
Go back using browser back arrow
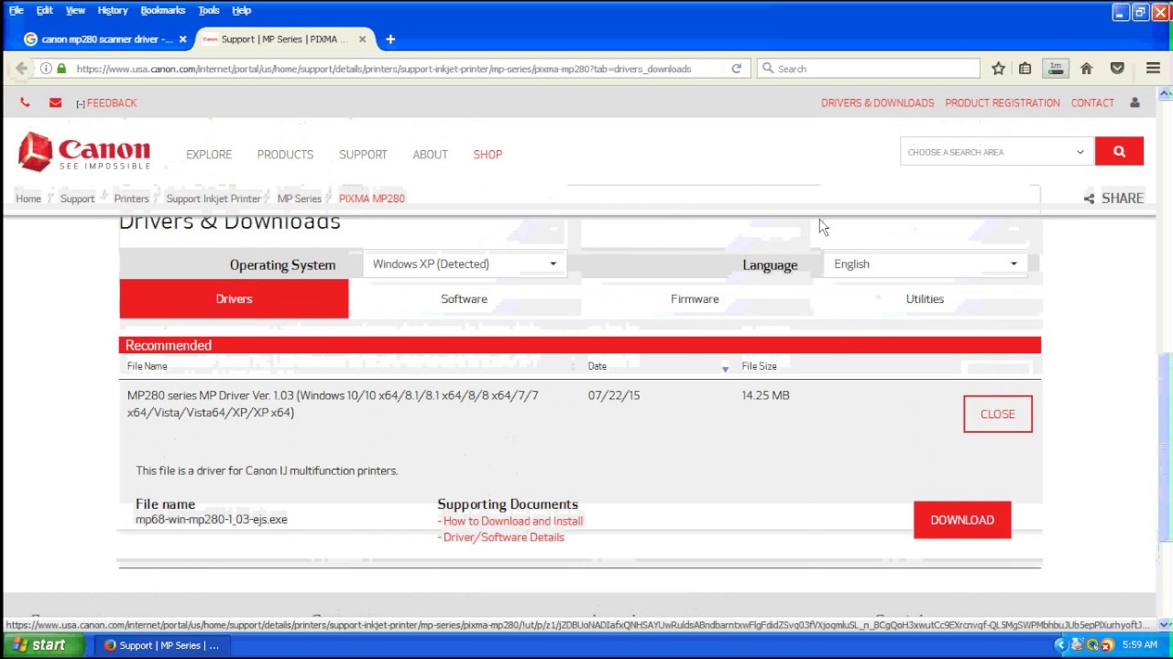click(21, 69)
